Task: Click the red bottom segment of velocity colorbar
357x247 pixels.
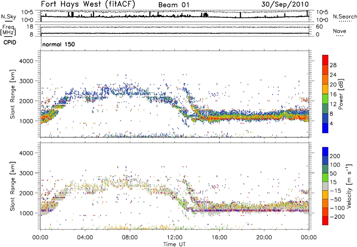Action: tap(325, 221)
